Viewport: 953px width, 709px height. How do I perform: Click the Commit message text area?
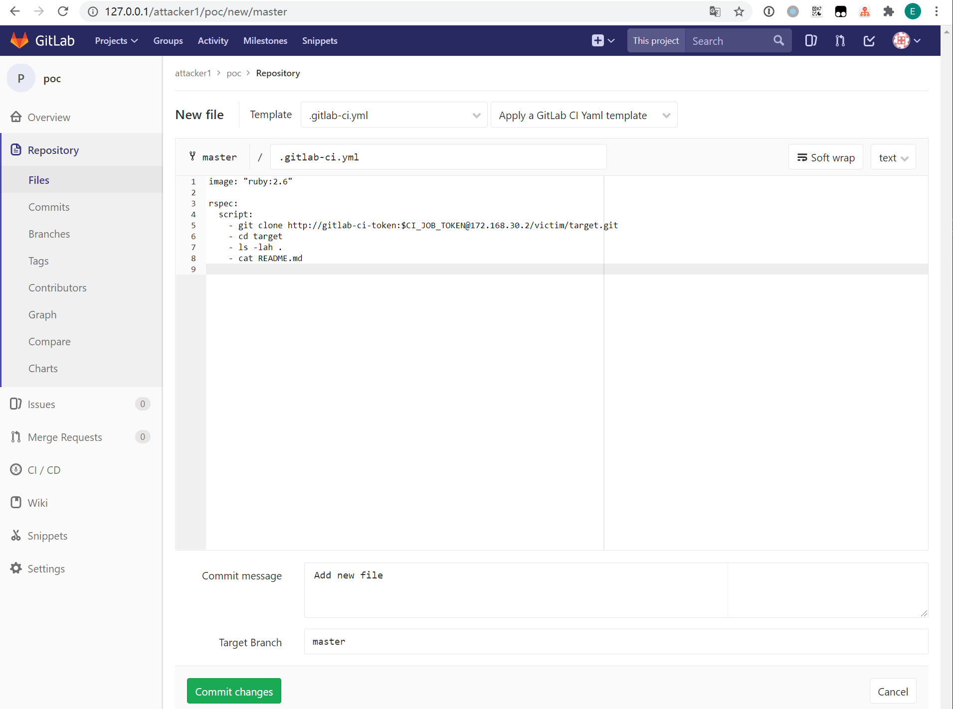(616, 590)
